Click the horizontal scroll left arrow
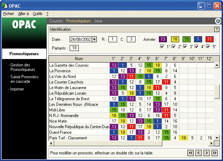 click(51, 143)
